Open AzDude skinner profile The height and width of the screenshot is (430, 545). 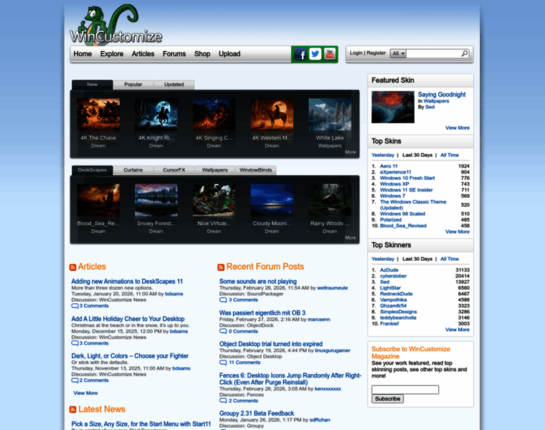click(389, 270)
